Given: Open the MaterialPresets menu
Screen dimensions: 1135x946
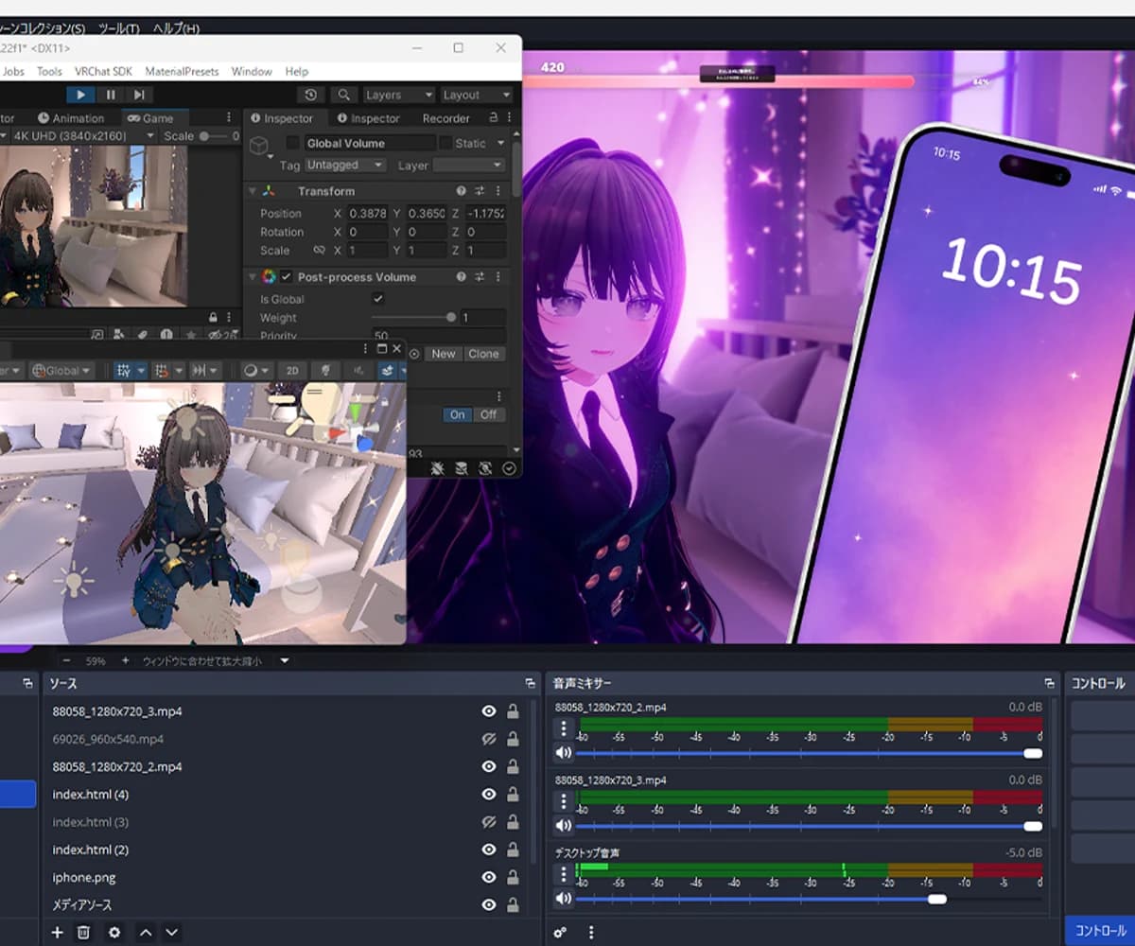Looking at the screenshot, I should [183, 71].
